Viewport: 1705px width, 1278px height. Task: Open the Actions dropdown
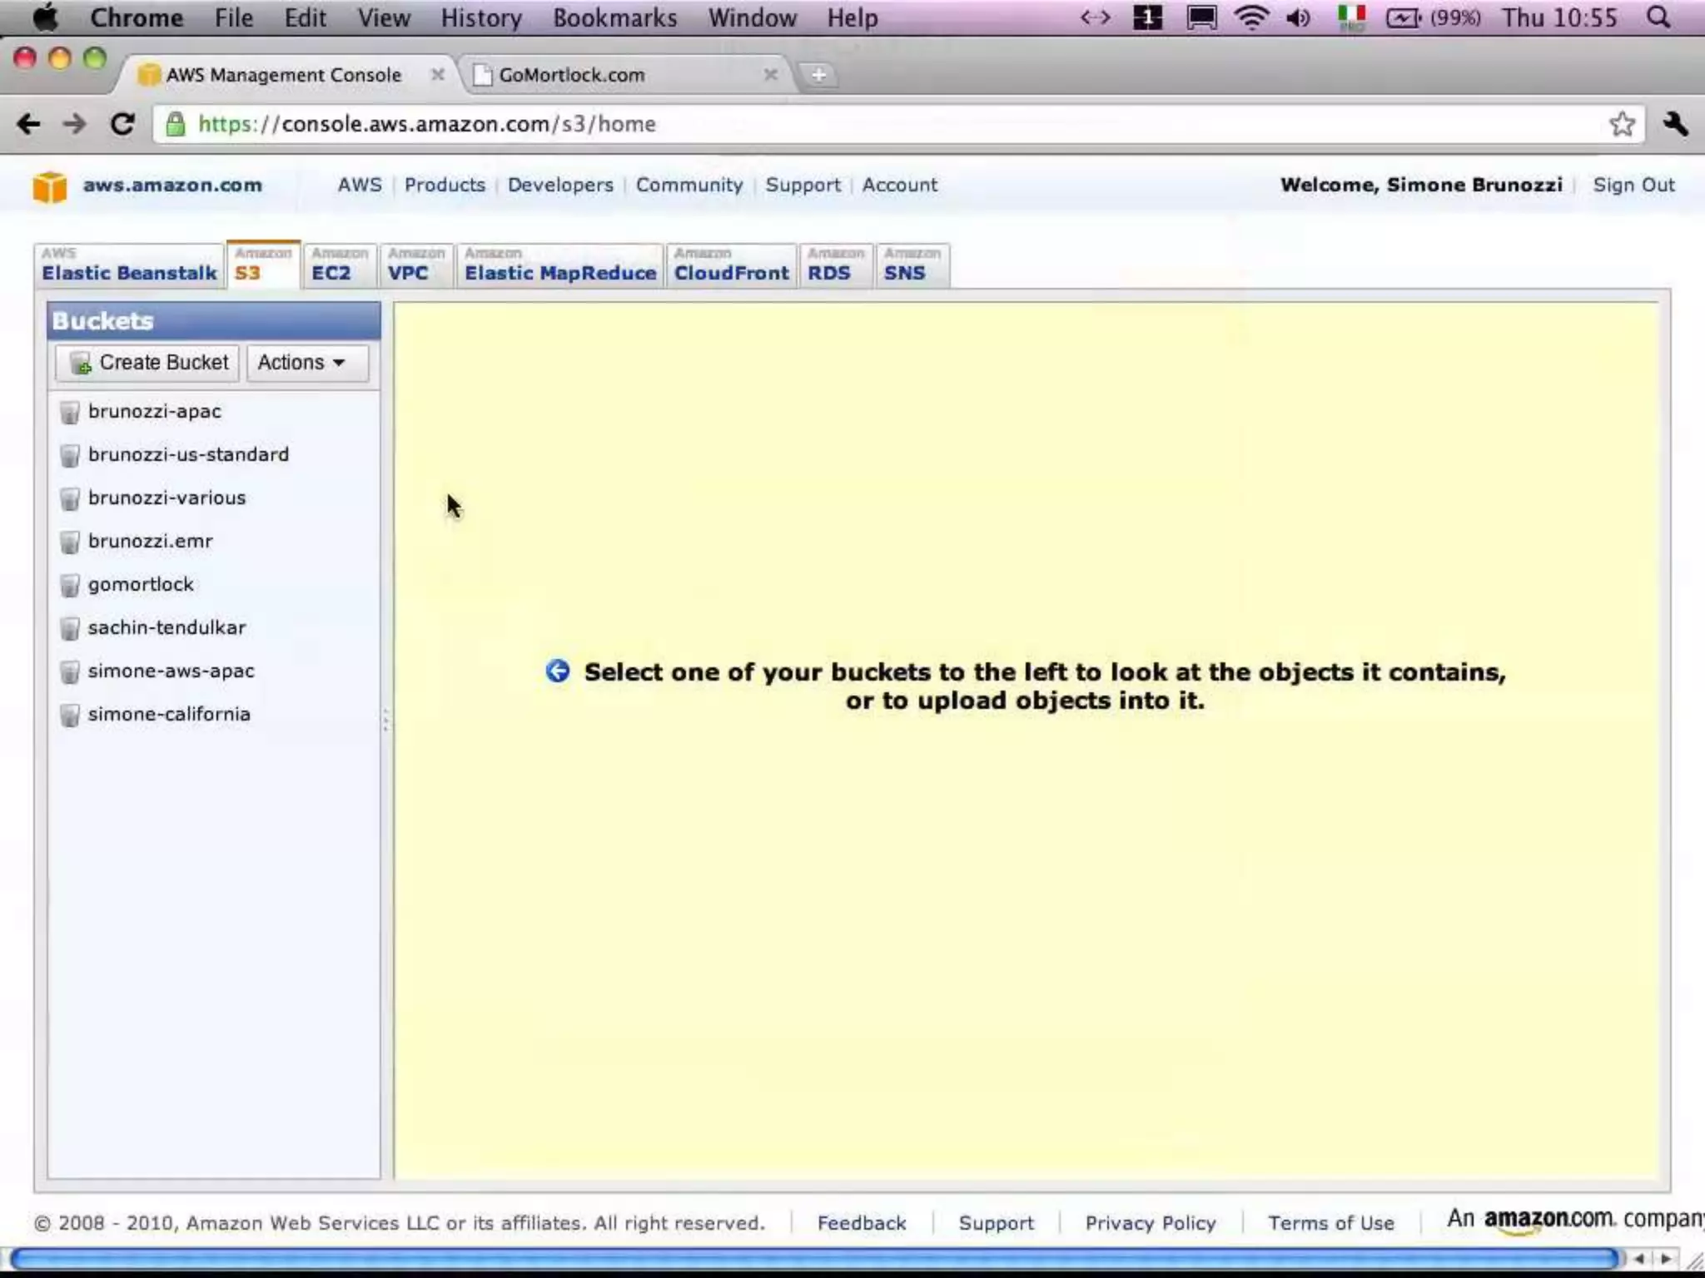tap(306, 363)
